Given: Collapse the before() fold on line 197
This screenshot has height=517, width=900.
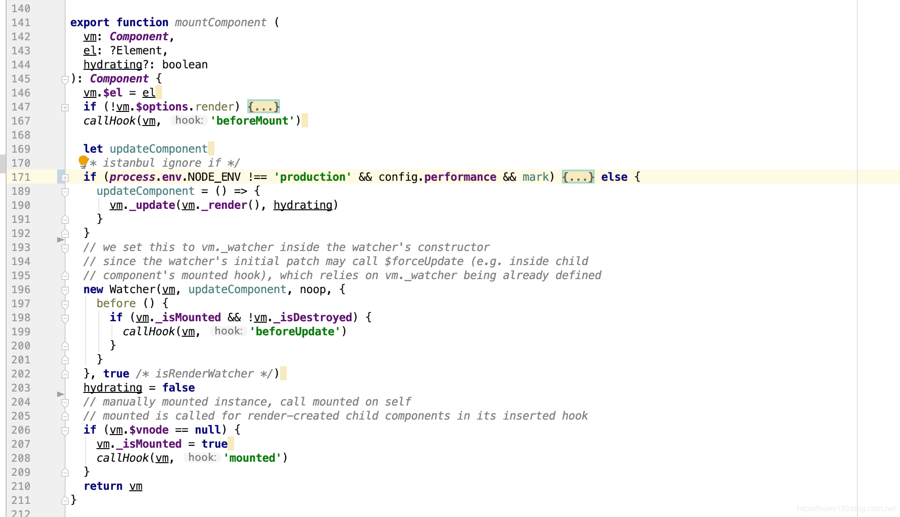Looking at the screenshot, I should click(x=65, y=304).
